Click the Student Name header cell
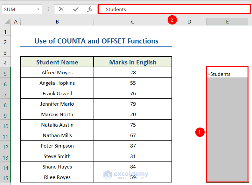The height and width of the screenshot is (185, 252). click(x=57, y=62)
